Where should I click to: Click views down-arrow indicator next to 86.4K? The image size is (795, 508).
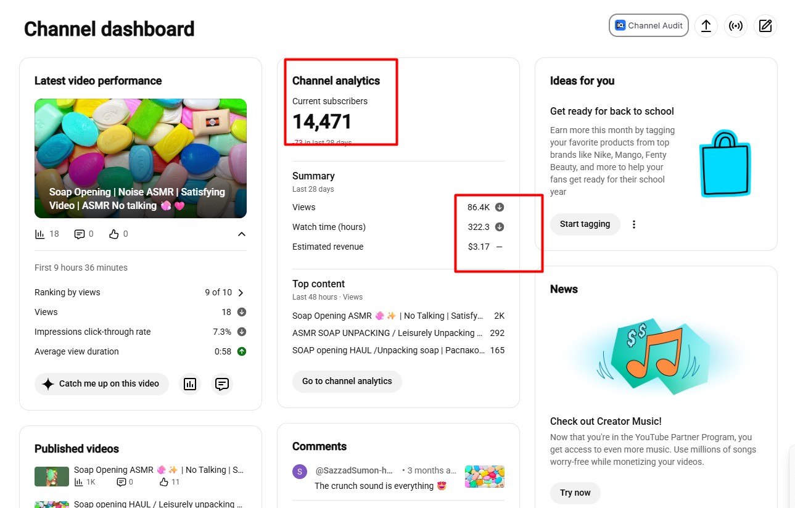(x=500, y=207)
